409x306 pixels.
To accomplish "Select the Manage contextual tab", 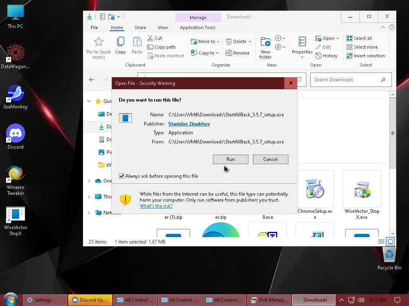I will coord(198,18).
